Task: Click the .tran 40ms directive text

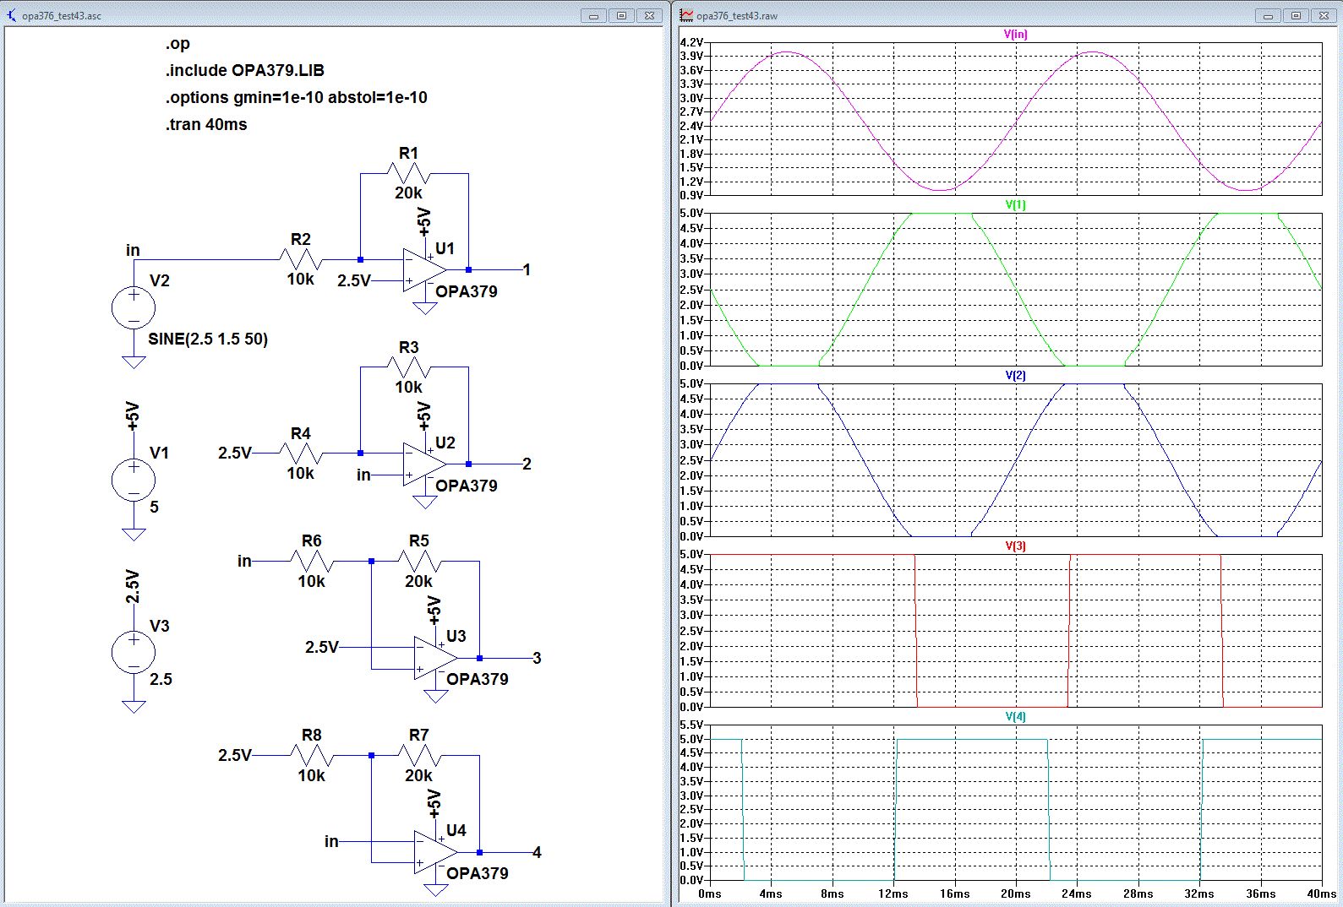Action: [x=206, y=124]
